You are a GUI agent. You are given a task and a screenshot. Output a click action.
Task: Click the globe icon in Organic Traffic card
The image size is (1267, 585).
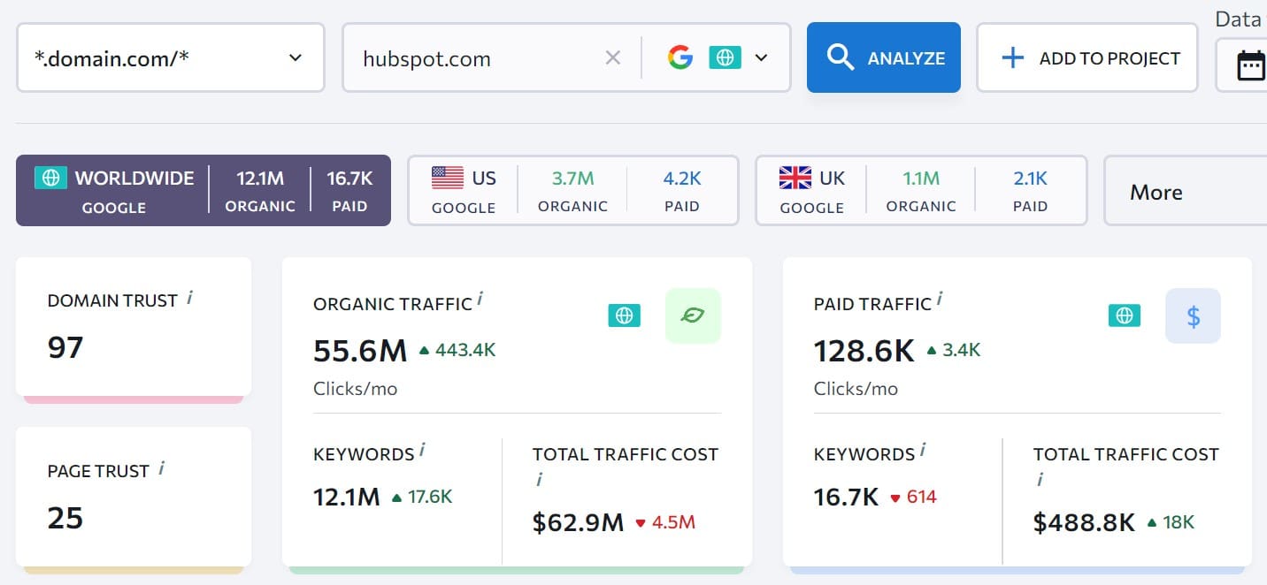click(625, 315)
